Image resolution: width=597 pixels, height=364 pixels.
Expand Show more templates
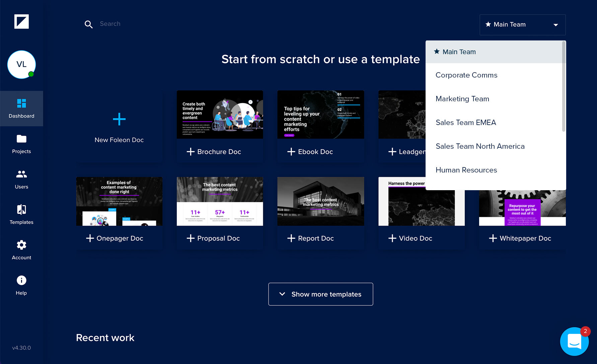coord(320,294)
